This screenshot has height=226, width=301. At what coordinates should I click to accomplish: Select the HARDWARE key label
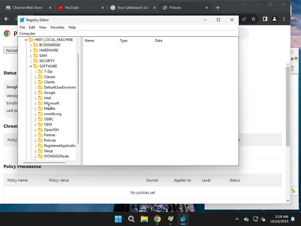pyautogui.click(x=49, y=50)
